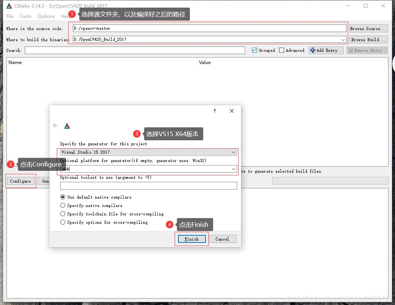Open the File menu
The image size is (395, 305).
pyautogui.click(x=10, y=16)
